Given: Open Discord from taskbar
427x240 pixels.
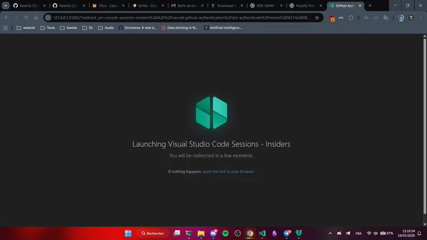Looking at the screenshot, I should tap(213, 233).
